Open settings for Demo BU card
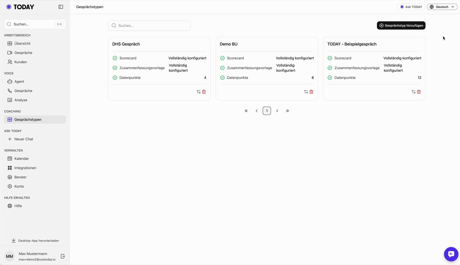 (306, 92)
